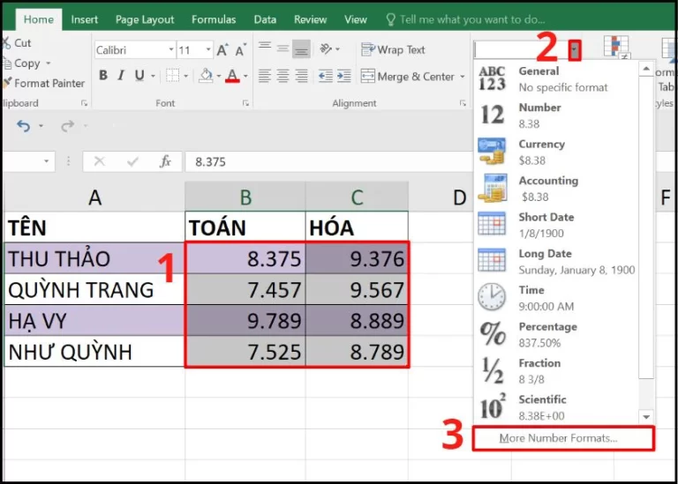
Task: Expand the Name Box dropdown
Action: point(46,161)
